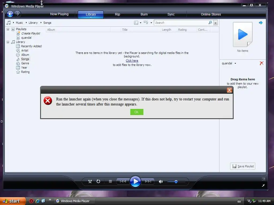This screenshot has height=205, width=274.
Task: Click the search magnifier icon
Action: pyautogui.click(x=210, y=22)
